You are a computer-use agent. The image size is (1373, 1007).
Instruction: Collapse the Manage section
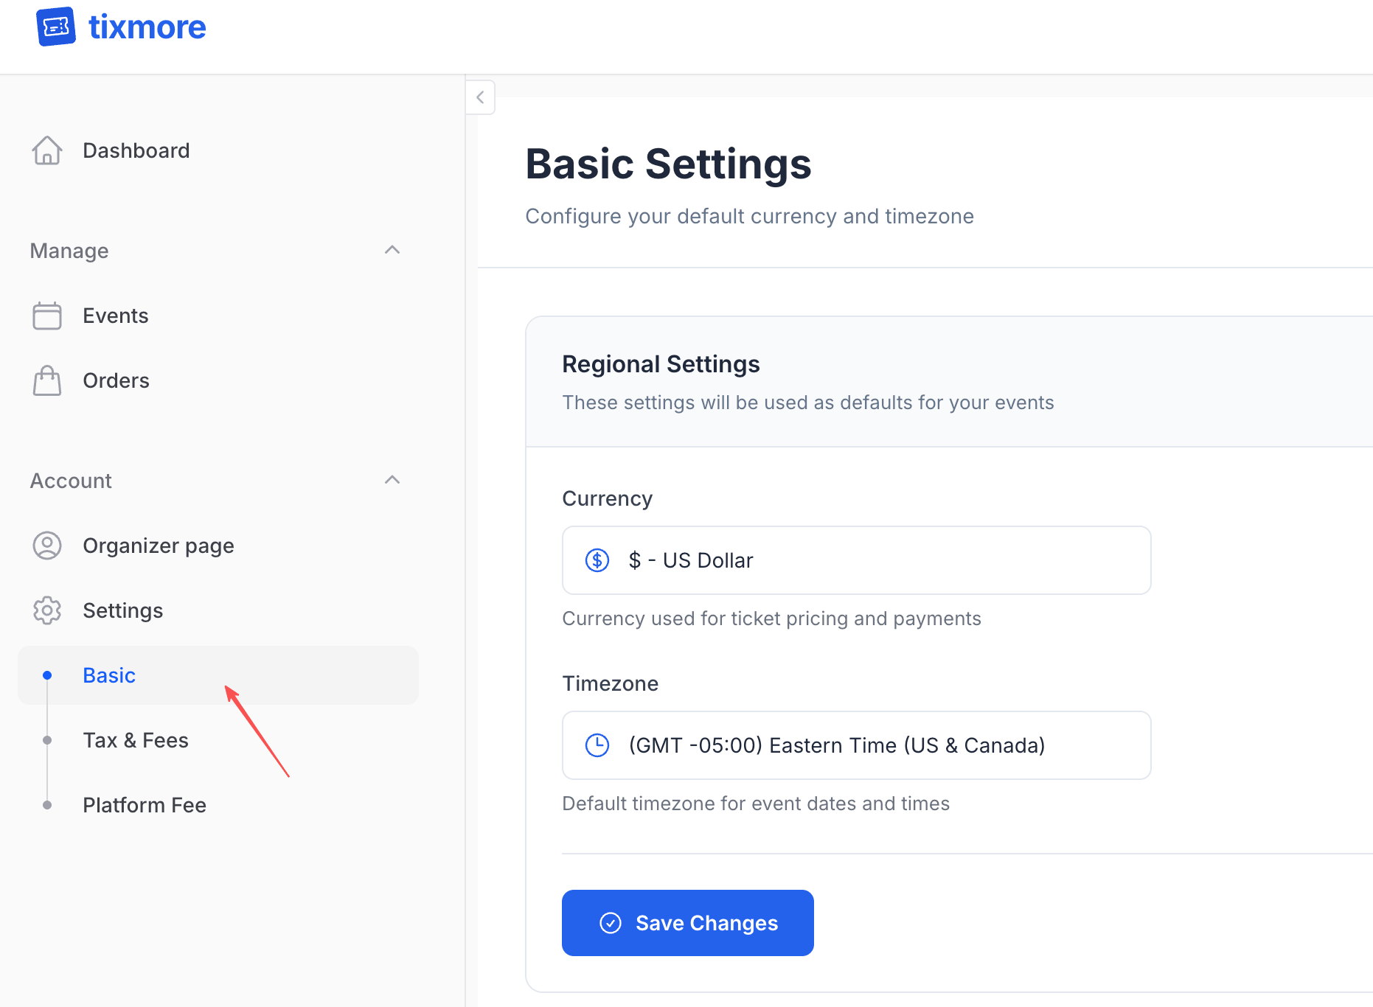(x=393, y=250)
